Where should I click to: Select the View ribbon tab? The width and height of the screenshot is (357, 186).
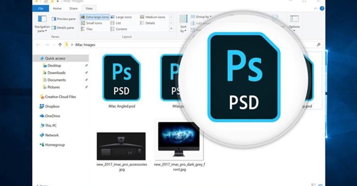click(89, 8)
